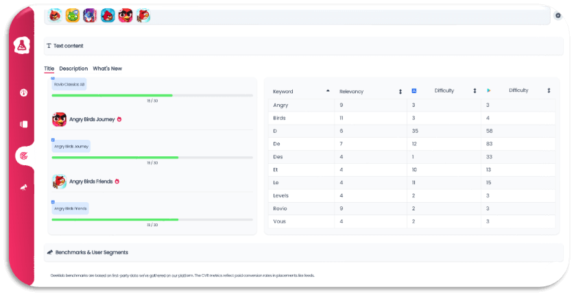The height and width of the screenshot is (296, 574).
Task: Switch to the What's New tab
Action: [x=107, y=69]
